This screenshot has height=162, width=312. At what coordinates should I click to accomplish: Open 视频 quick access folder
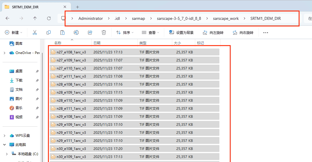pos(16,117)
